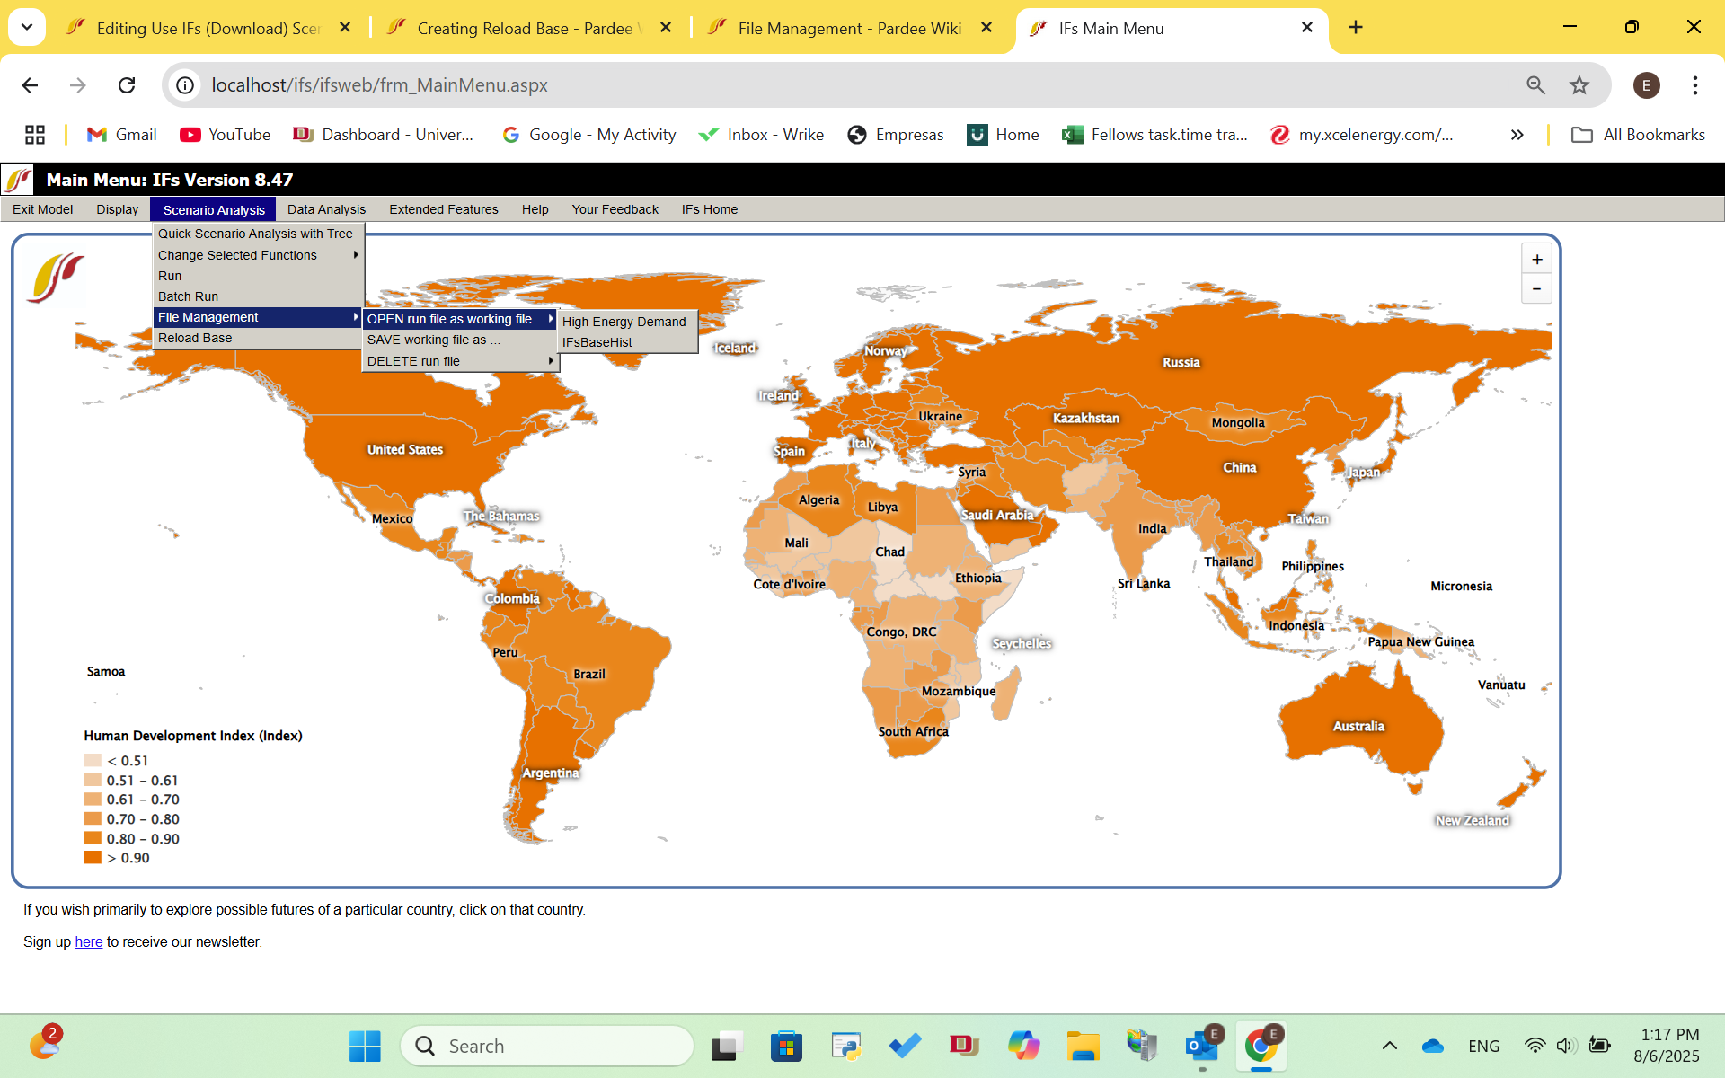The height and width of the screenshot is (1078, 1725).
Task: Switch to the File Management - Pardee Wiki tab
Action: pyautogui.click(x=849, y=28)
